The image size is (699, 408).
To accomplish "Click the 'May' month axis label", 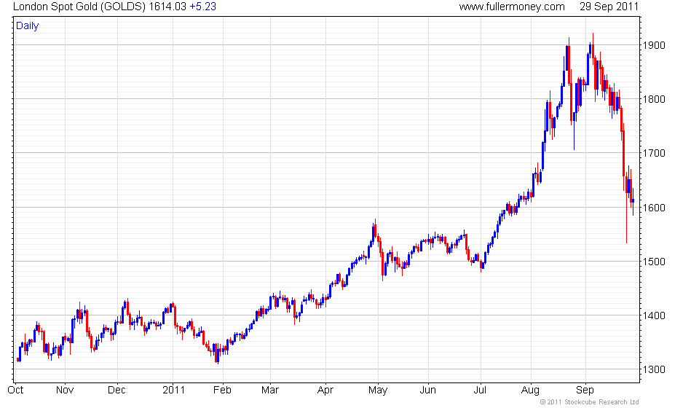I will coord(378,391).
